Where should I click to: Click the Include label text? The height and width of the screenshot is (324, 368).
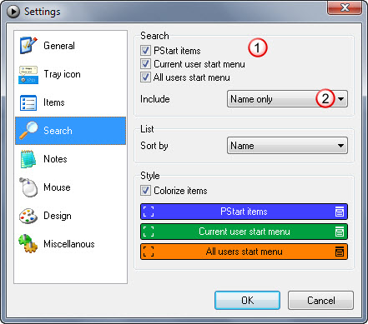(x=155, y=99)
